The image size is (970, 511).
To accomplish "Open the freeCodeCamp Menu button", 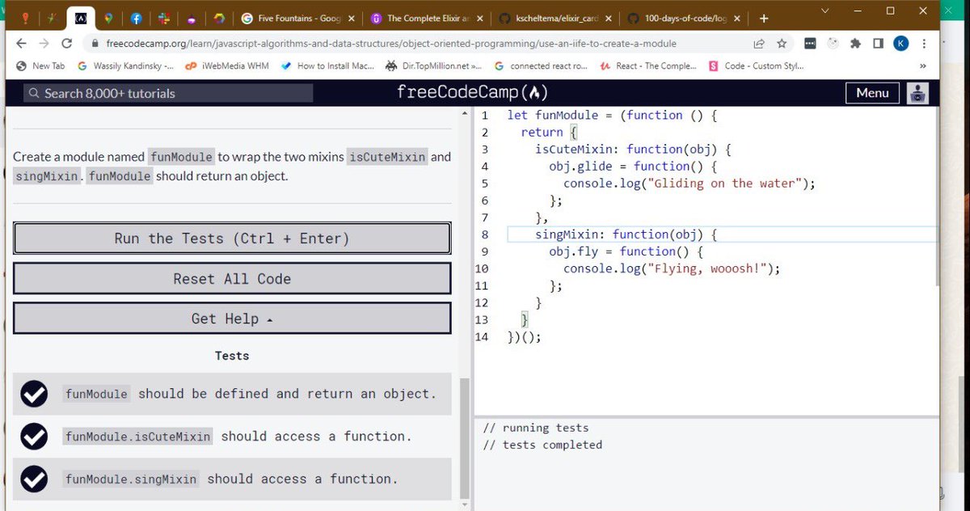I will [x=872, y=93].
